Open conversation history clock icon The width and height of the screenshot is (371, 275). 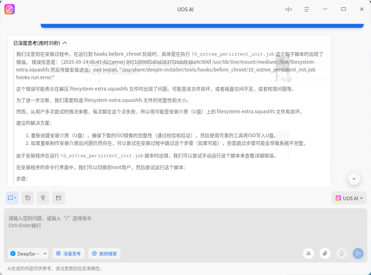coord(28,198)
